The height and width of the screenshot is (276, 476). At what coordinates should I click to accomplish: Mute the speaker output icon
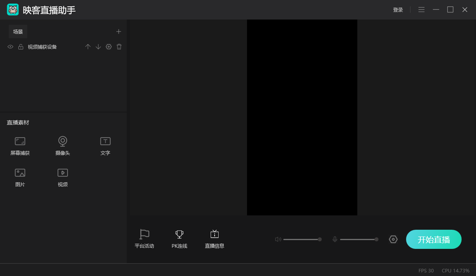(x=278, y=239)
